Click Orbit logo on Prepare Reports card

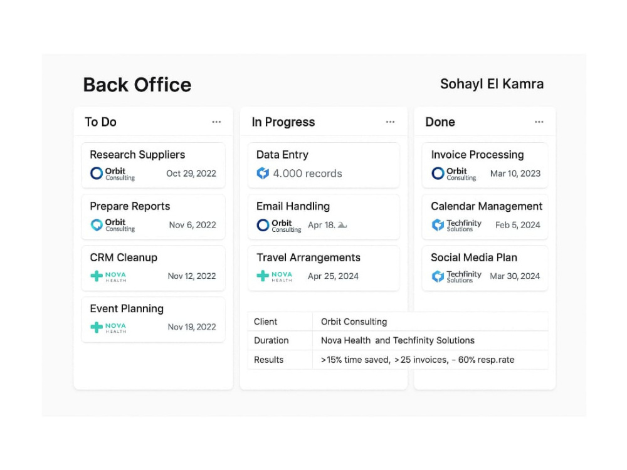[113, 225]
